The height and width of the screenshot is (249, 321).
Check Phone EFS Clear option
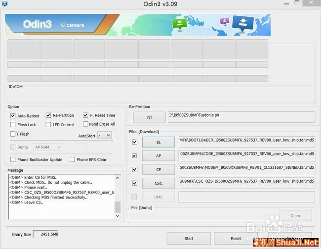(x=72, y=159)
